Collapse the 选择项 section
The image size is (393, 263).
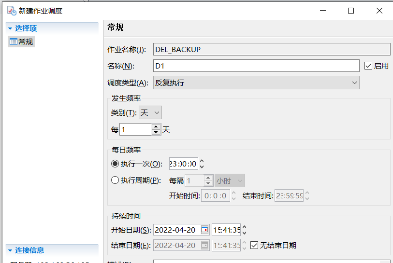tap(10, 28)
